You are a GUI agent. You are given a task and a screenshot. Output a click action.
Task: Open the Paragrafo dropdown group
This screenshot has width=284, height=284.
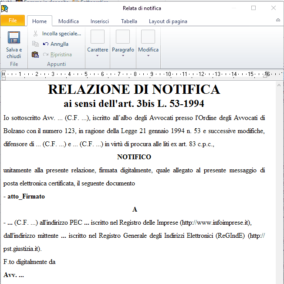point(123,44)
